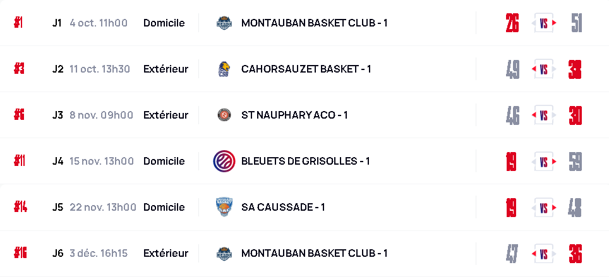Click the Cahors Sauzet Basket CSB logo
The height and width of the screenshot is (277, 609).
pyautogui.click(x=224, y=69)
